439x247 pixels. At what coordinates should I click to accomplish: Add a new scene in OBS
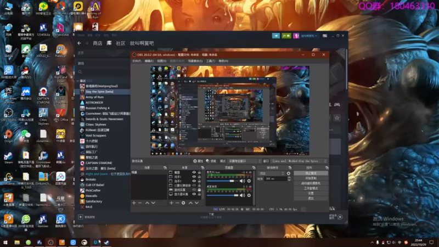134,203
